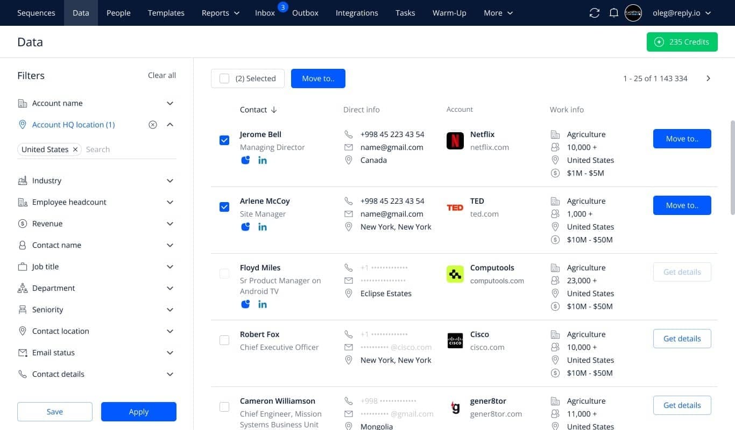Click the Apply filters button
The image size is (735, 430).
click(x=138, y=411)
